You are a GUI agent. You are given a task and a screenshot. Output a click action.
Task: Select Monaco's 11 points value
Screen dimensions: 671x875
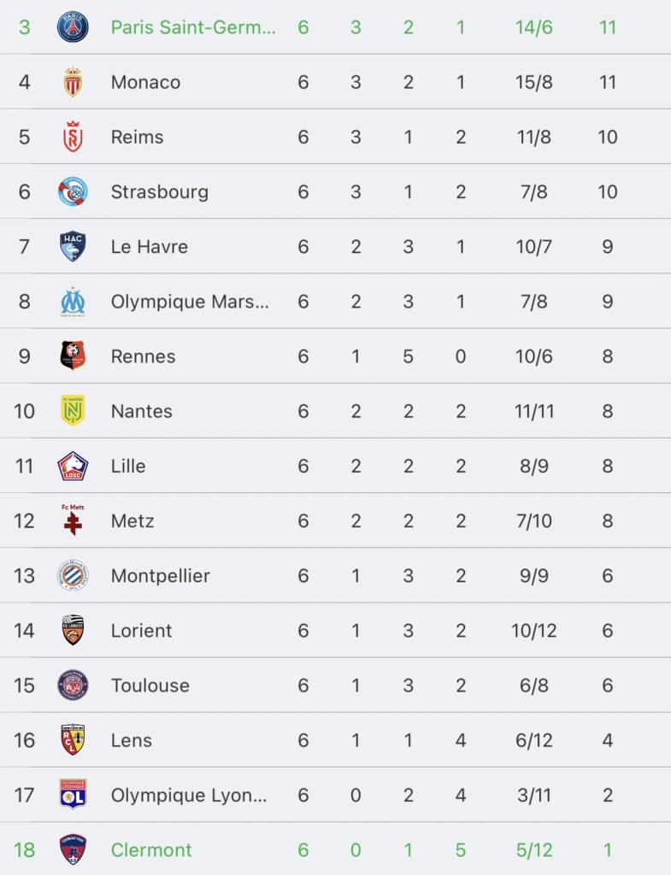607,82
